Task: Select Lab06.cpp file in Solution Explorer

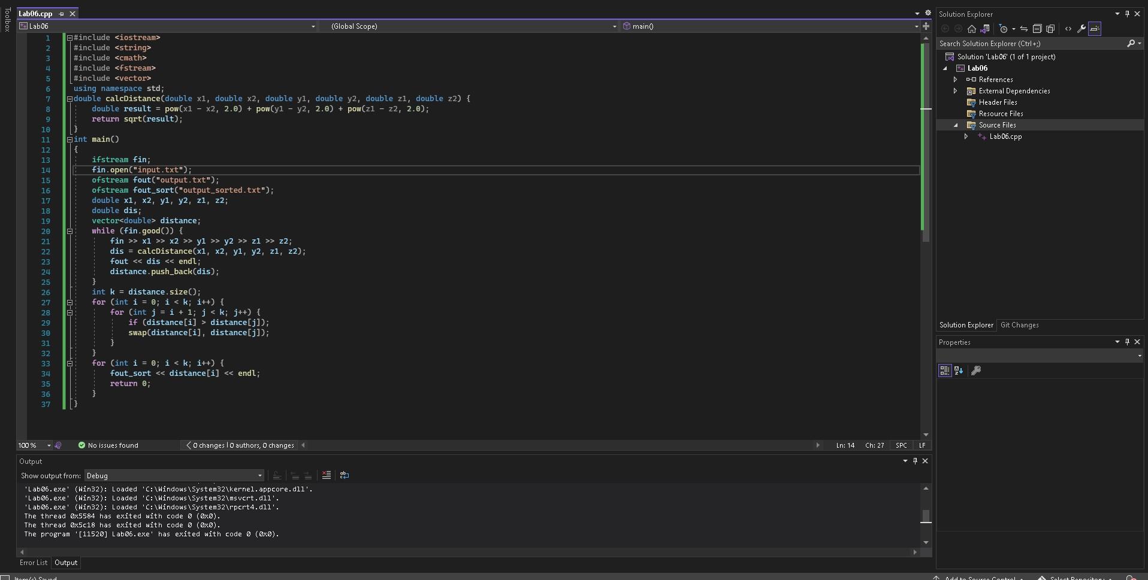Action: 1005,136
